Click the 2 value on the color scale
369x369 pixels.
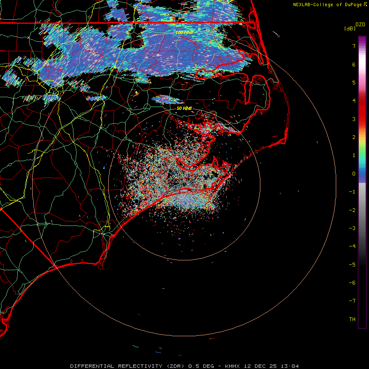(x=354, y=137)
